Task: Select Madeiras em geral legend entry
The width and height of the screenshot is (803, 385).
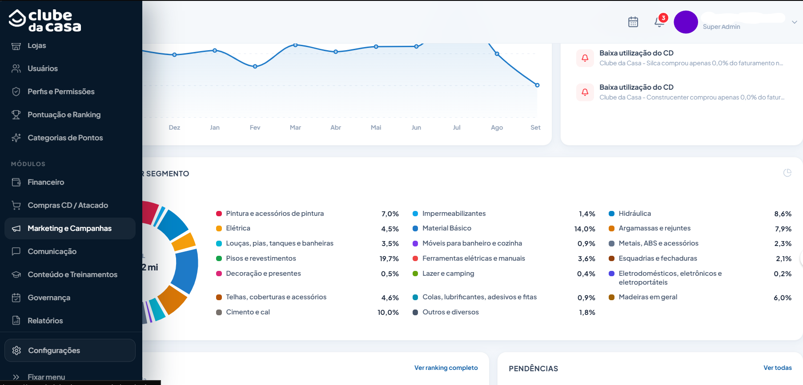Action: [x=700, y=297]
